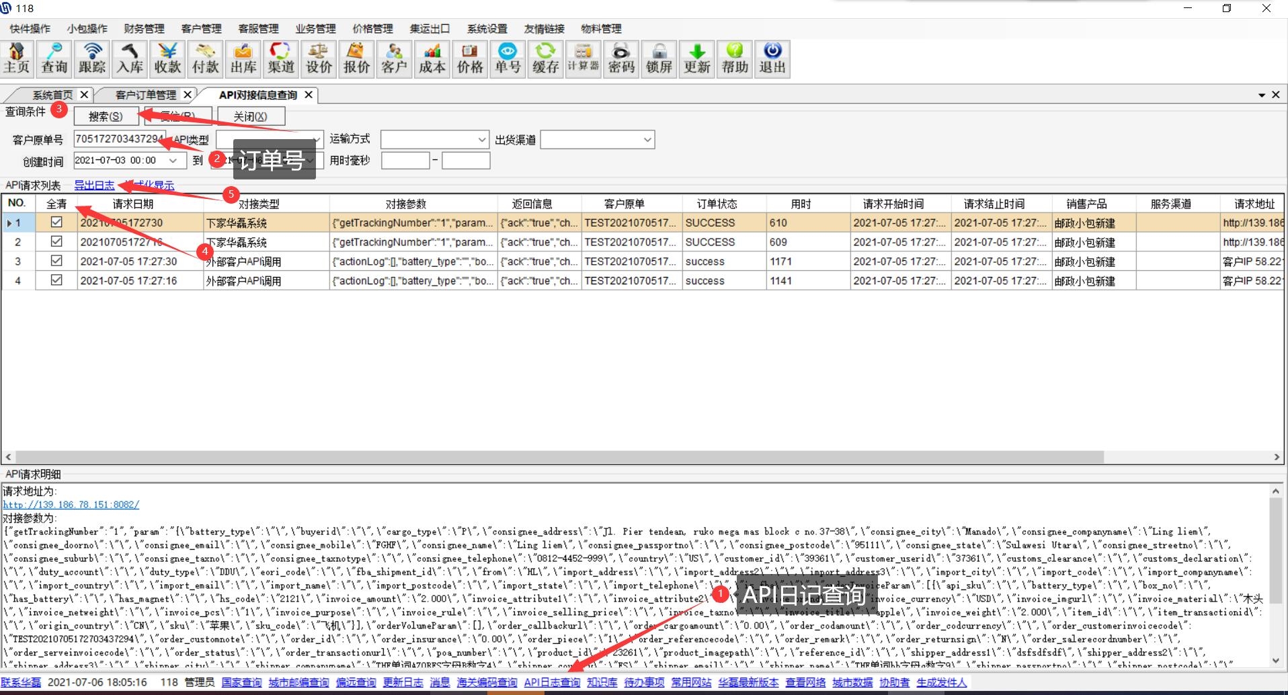
Task: Click the 导出日志 export log link
Action: click(x=94, y=186)
